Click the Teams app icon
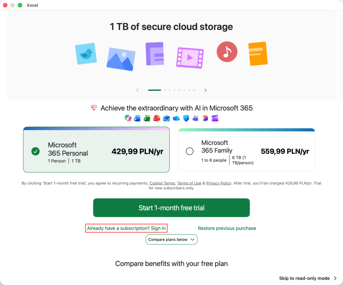343x285 pixels. click(196, 118)
